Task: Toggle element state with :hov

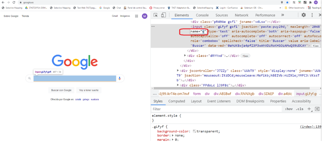Action: click(x=289, y=109)
